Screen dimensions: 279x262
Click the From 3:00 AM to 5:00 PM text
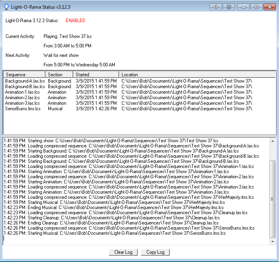[x=67, y=46]
